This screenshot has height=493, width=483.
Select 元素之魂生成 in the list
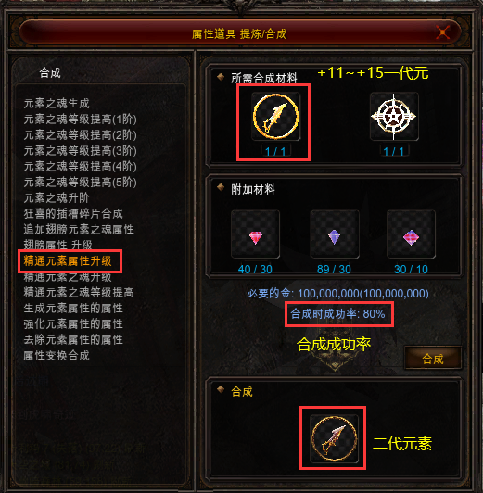(57, 104)
